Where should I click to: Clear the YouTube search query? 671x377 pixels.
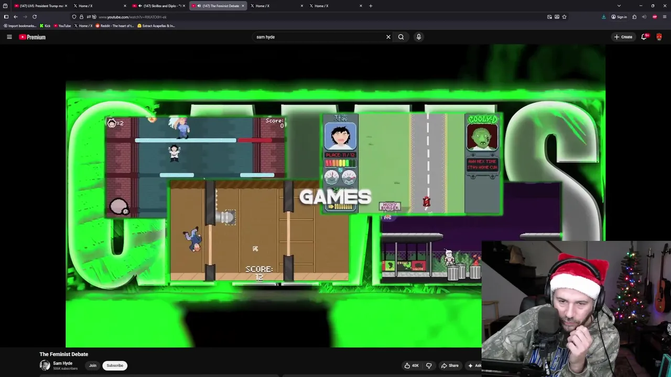[388, 37]
